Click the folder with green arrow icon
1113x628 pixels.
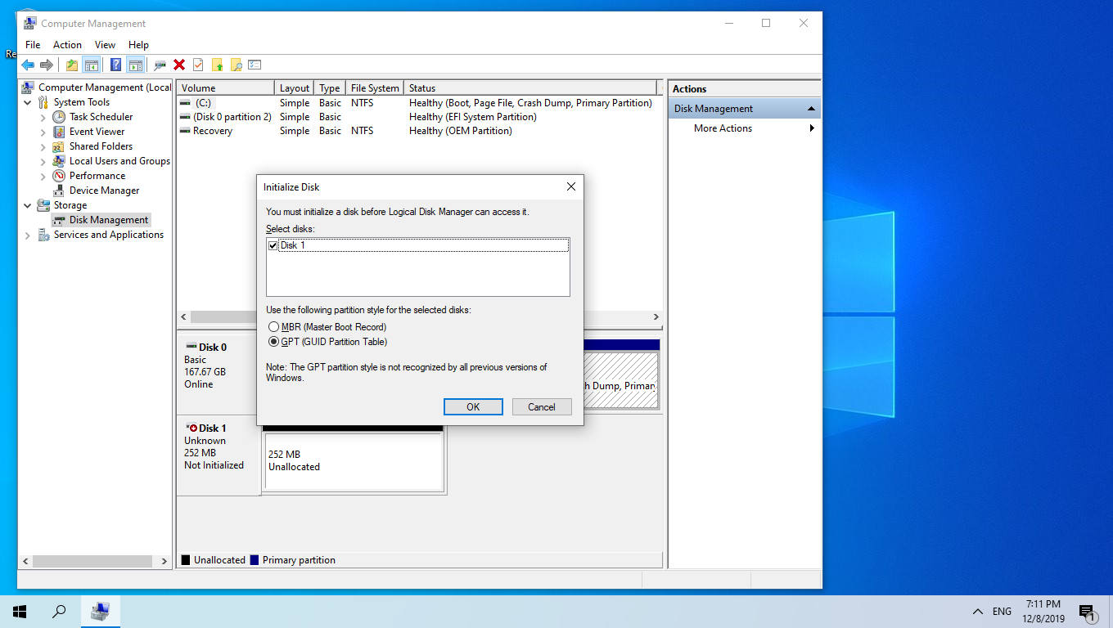[x=217, y=65]
